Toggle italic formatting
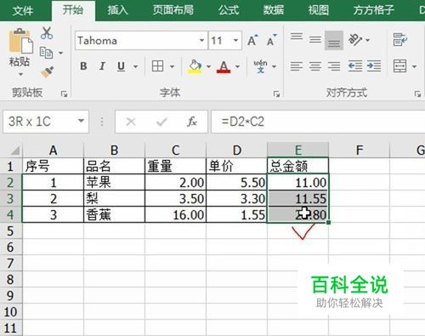Viewport: 425px width, 336px height. tap(102, 66)
